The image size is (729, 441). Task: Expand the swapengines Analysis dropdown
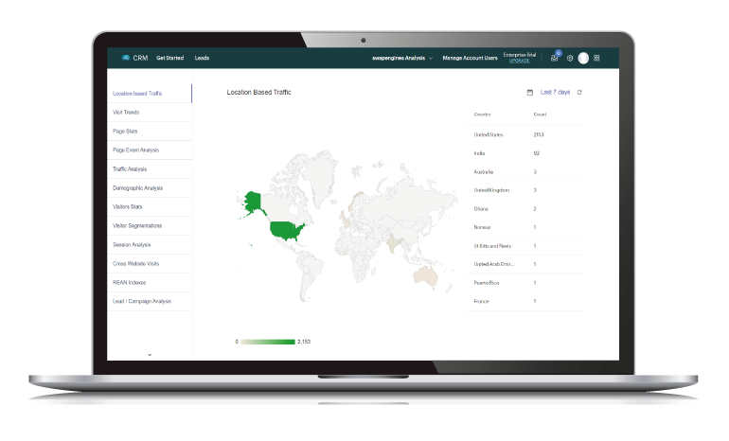402,58
